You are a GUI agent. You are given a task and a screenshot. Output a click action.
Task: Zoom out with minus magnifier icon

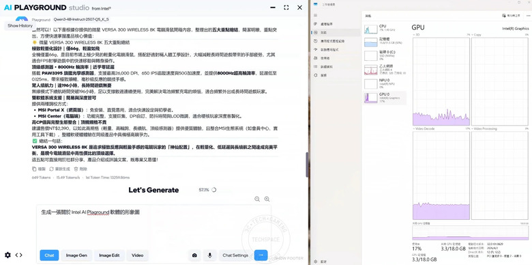click(257, 199)
